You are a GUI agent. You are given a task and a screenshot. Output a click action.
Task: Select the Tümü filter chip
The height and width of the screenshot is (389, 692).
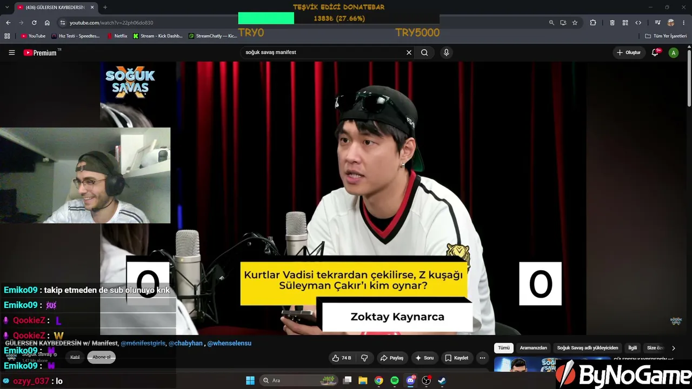(504, 348)
